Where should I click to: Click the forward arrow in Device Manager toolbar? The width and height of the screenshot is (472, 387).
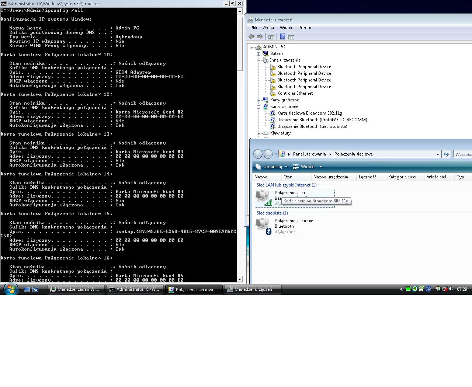point(260,37)
